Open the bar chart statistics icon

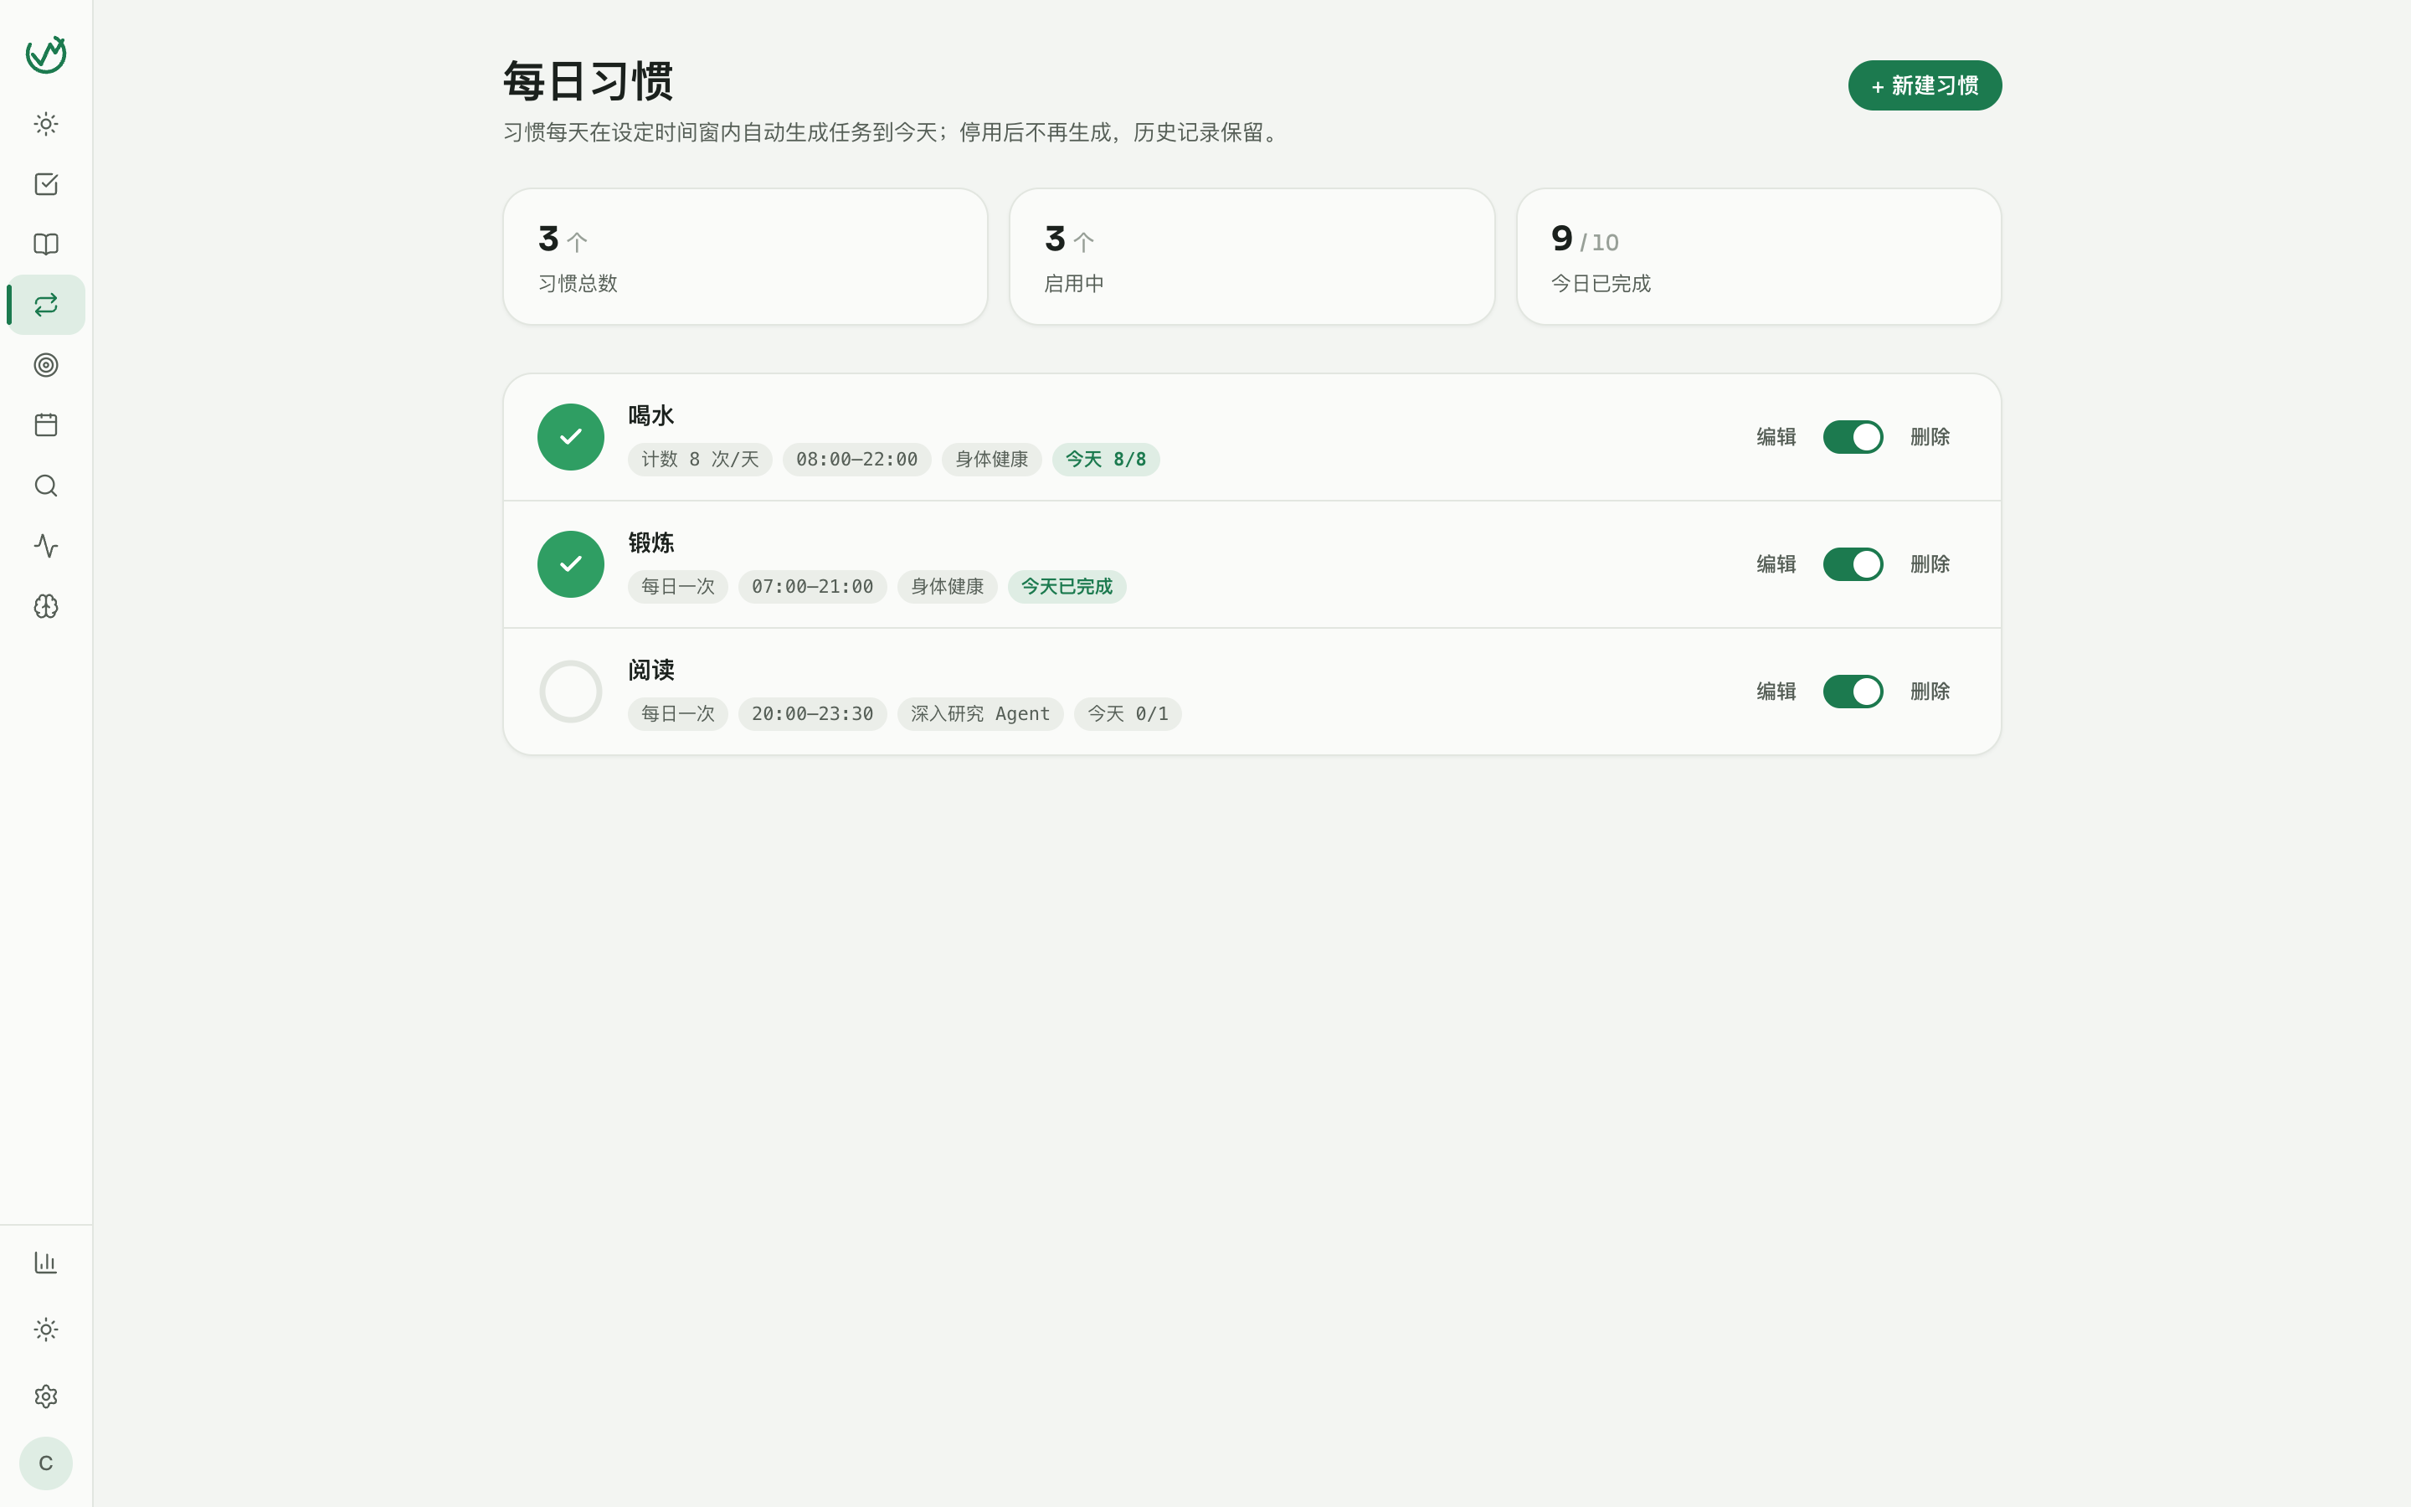46,1263
